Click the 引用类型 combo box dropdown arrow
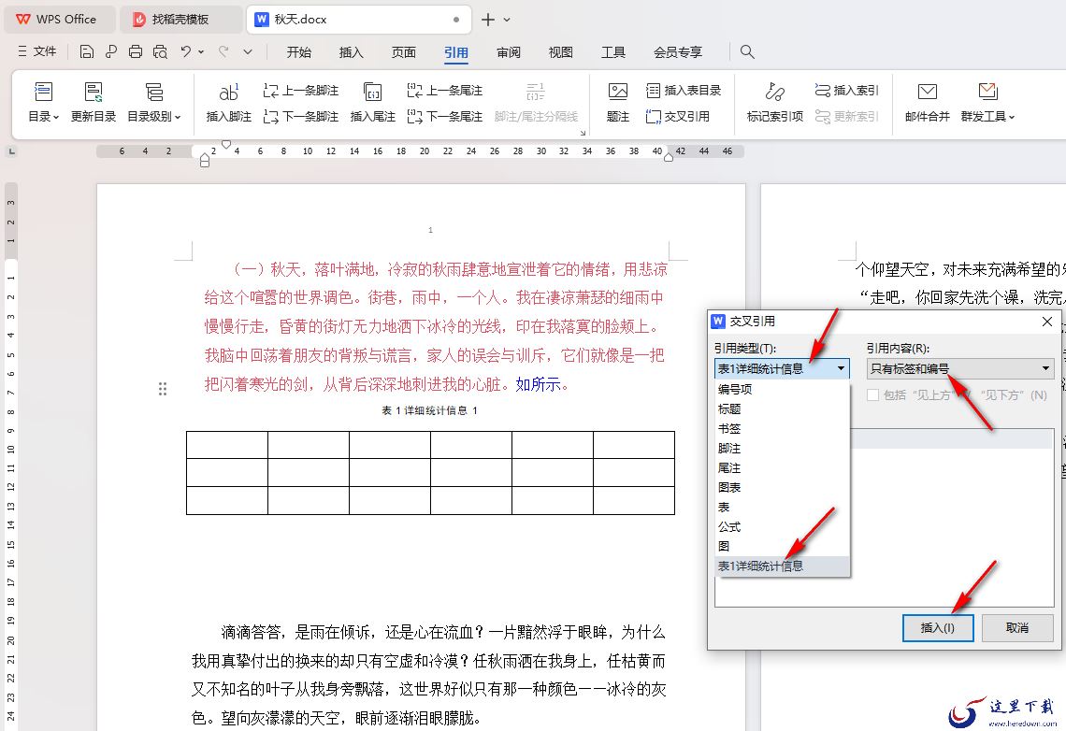 [841, 369]
